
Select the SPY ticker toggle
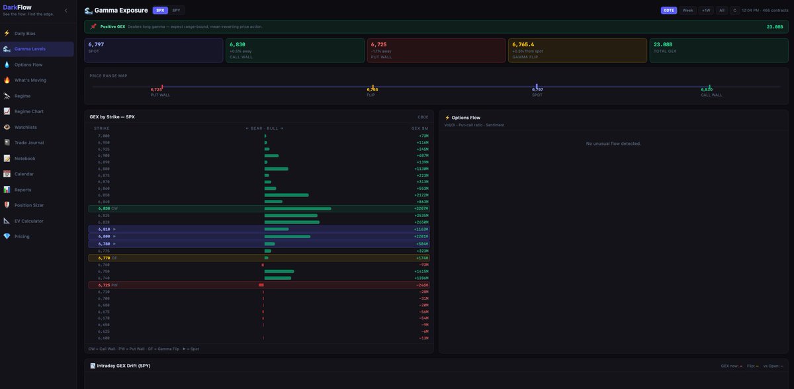176,11
